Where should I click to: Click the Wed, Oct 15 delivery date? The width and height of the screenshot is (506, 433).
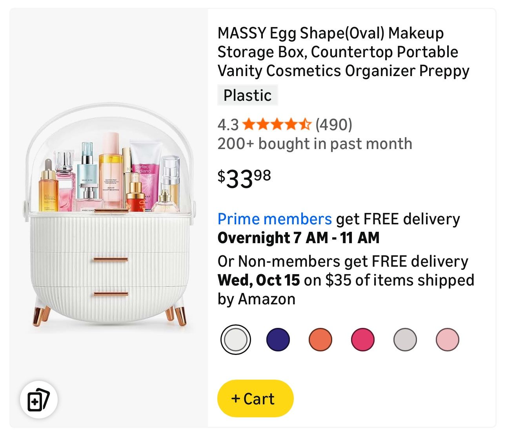click(x=259, y=280)
